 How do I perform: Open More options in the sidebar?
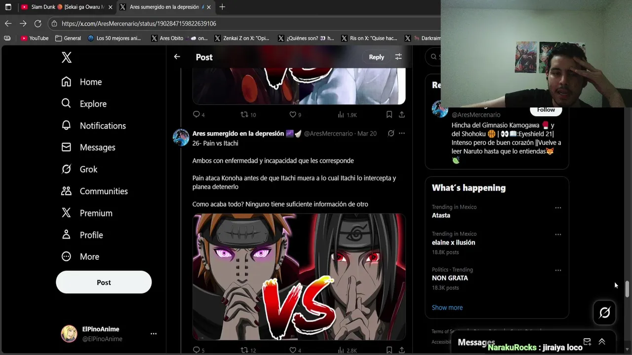tap(80, 256)
